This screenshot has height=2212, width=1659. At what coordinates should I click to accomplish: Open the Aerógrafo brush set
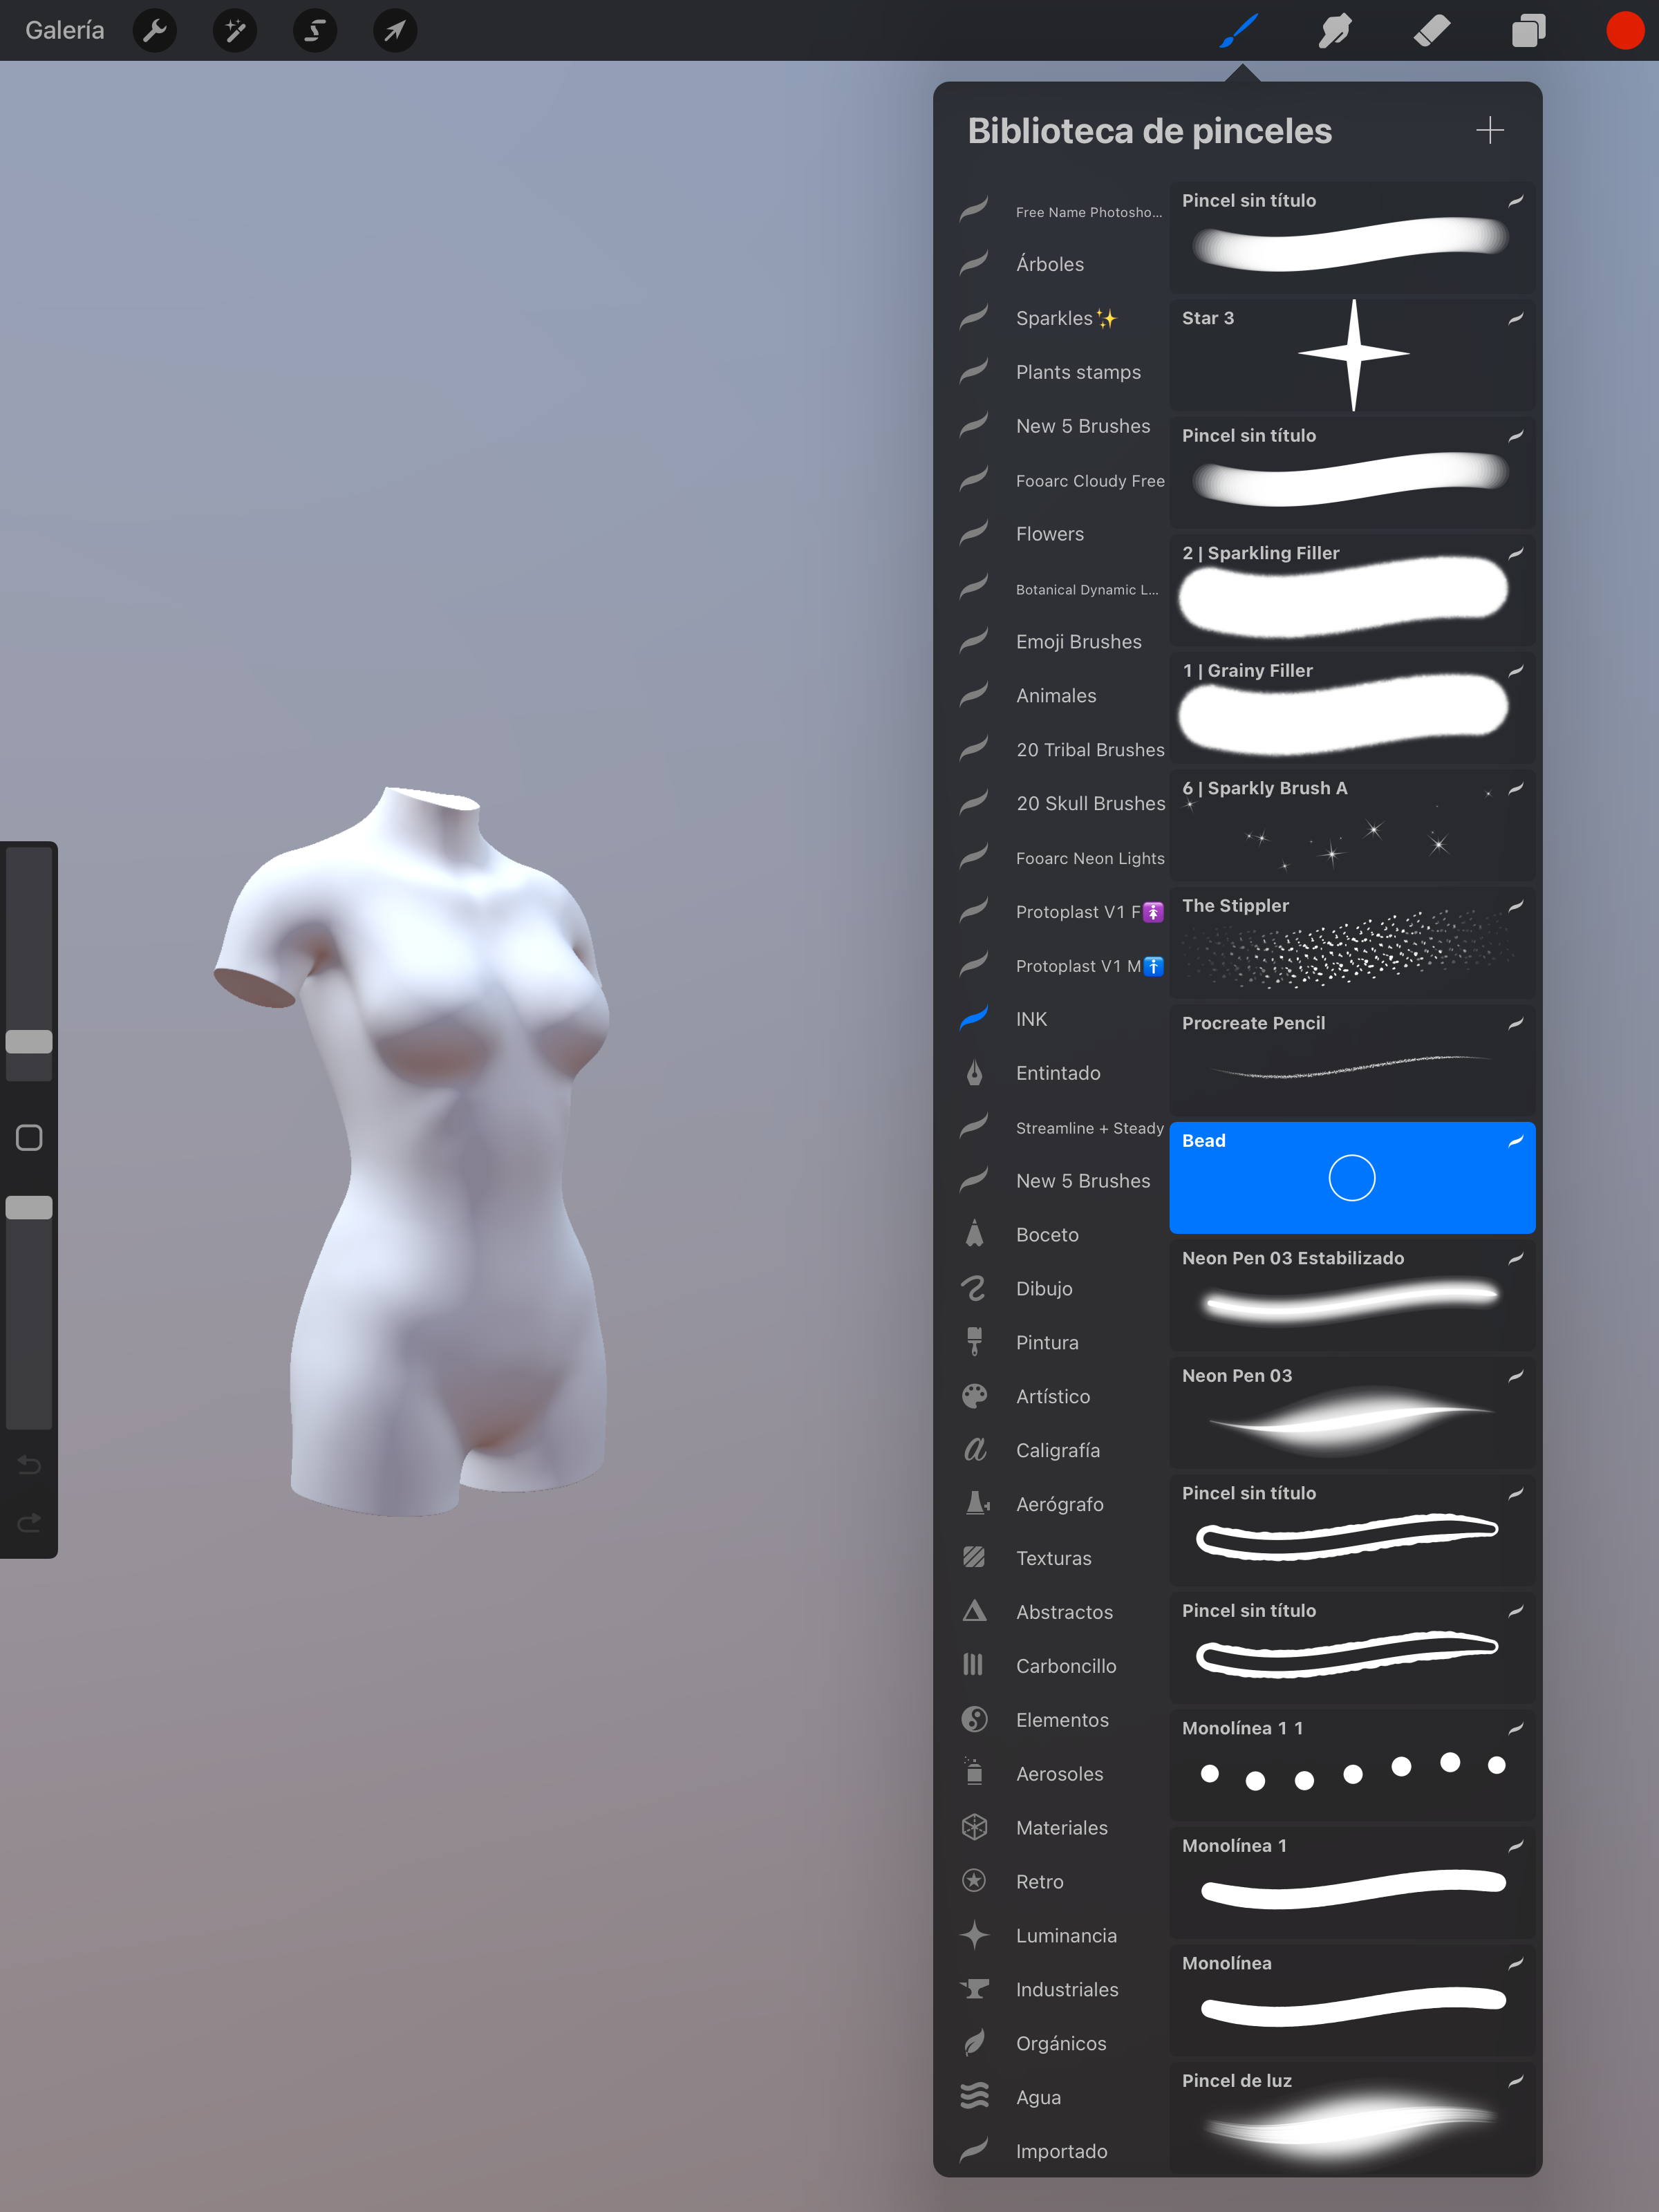click(x=1060, y=1503)
